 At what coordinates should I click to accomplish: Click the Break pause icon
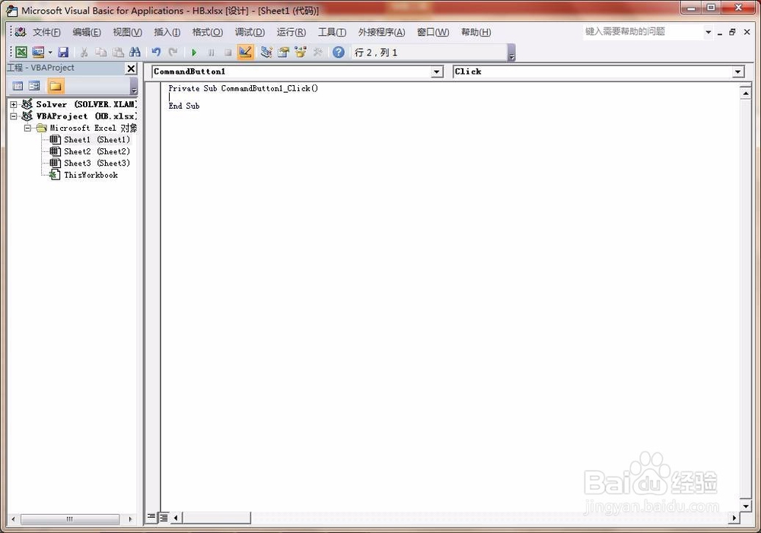(x=211, y=52)
